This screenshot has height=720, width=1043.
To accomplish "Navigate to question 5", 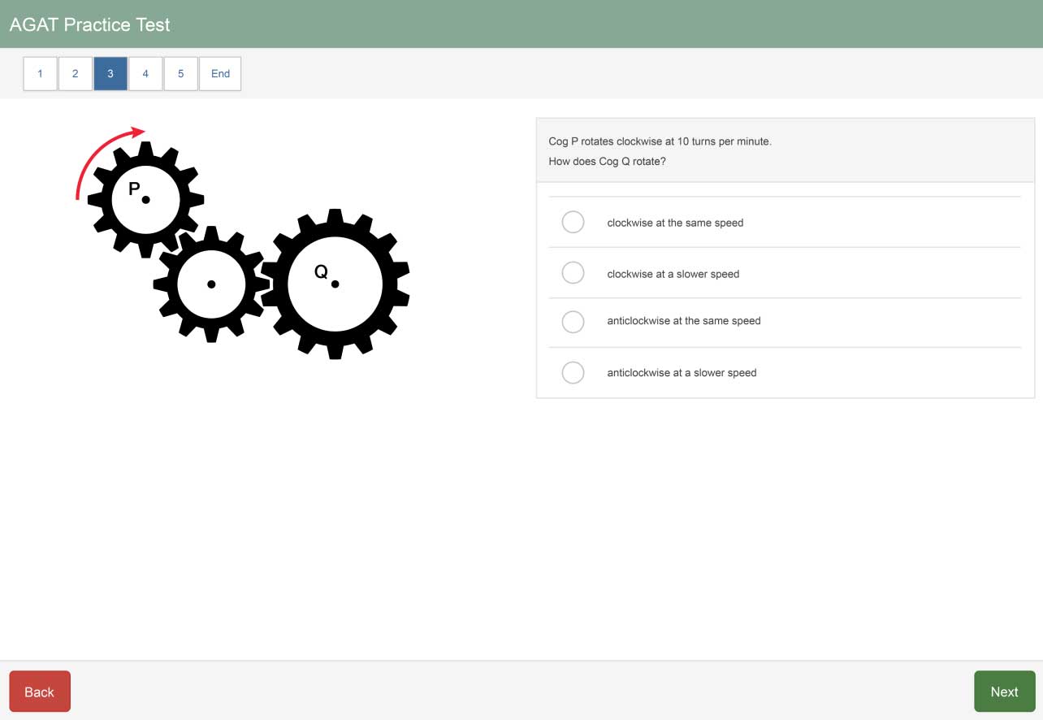I will 180,73.
